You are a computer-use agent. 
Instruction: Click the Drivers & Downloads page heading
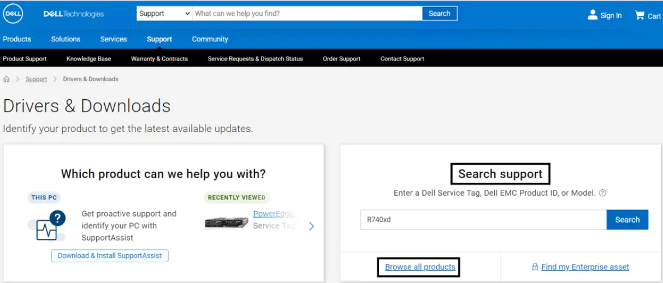click(87, 106)
